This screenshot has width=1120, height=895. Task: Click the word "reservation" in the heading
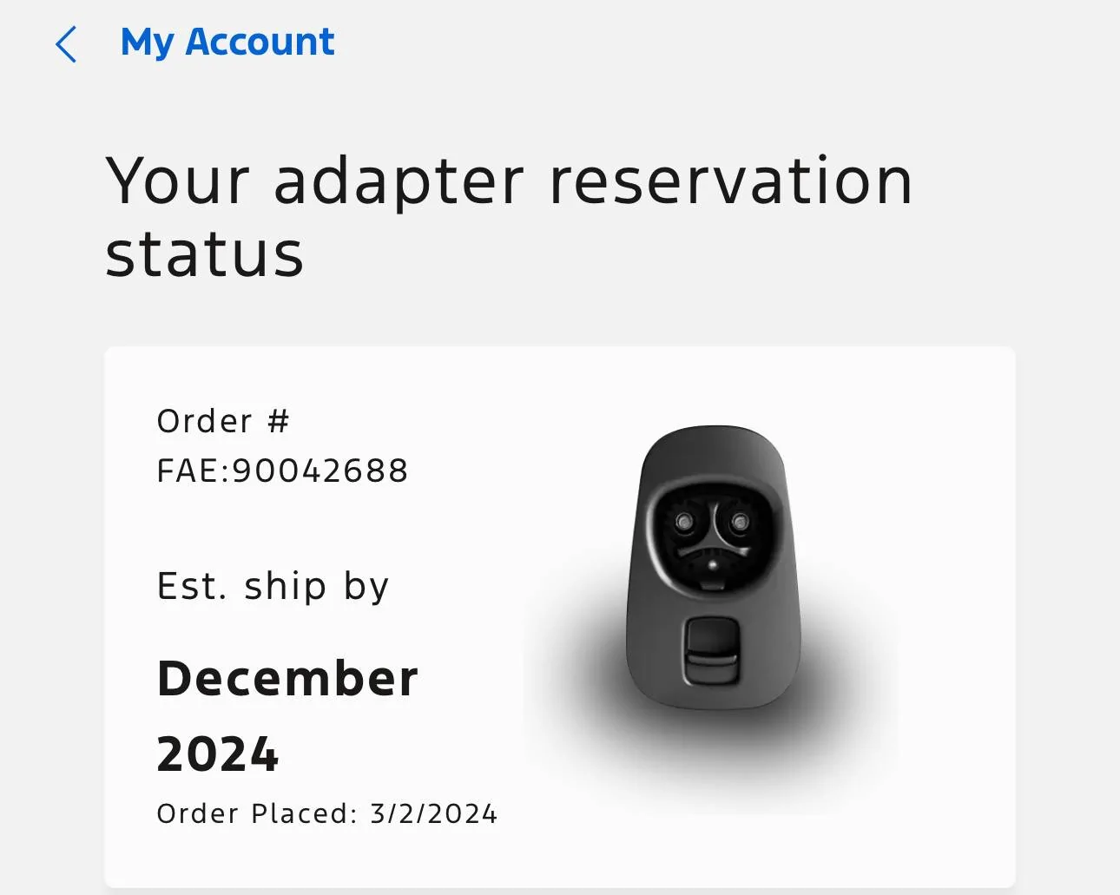pyautogui.click(x=730, y=181)
